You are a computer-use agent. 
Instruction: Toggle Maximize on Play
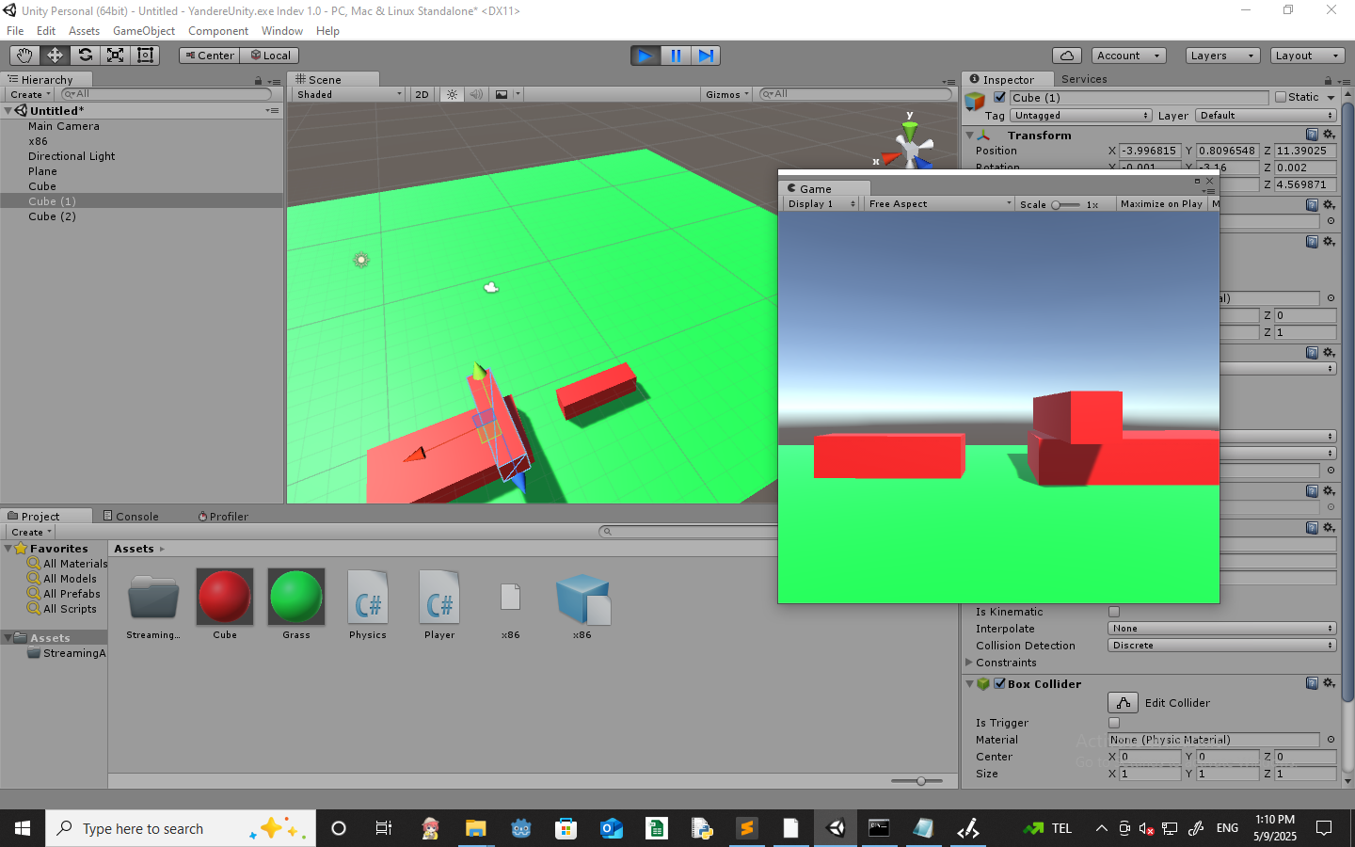(1161, 203)
